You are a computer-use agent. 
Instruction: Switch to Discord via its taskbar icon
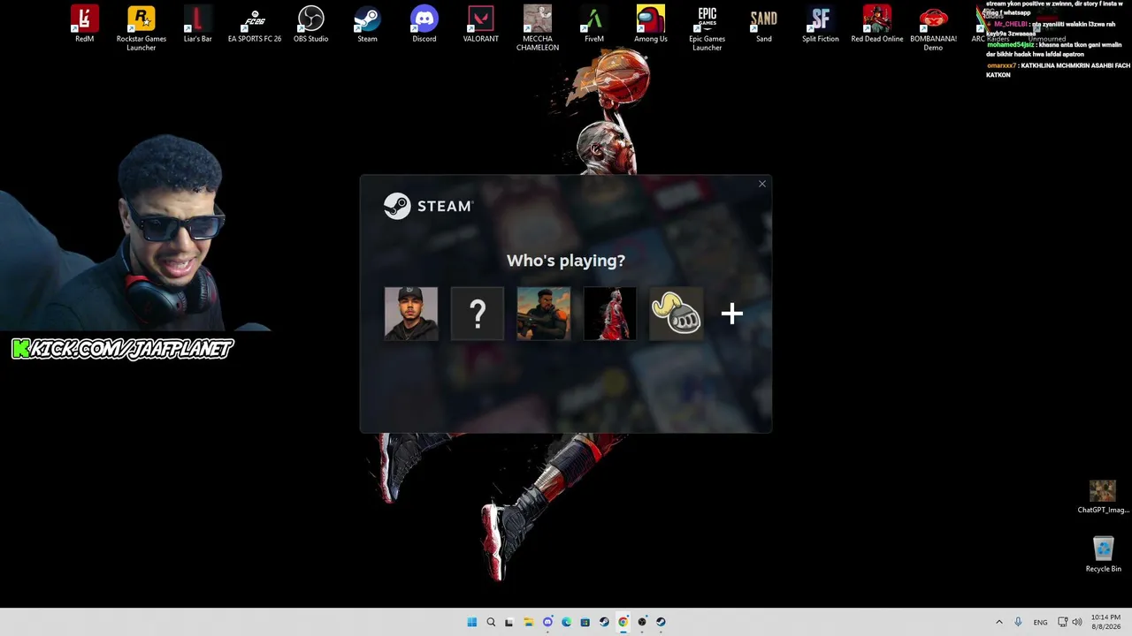point(547,622)
